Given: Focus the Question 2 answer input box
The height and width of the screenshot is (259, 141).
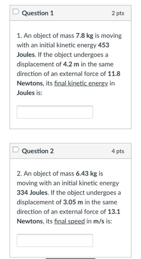Looking at the screenshot, I should click(x=55, y=240).
